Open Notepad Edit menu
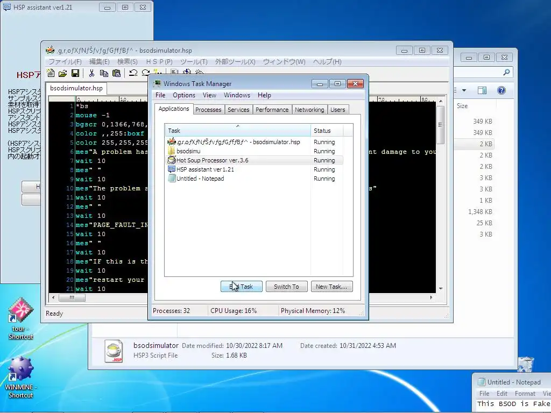Viewport: 551px width, 413px height. [502, 394]
